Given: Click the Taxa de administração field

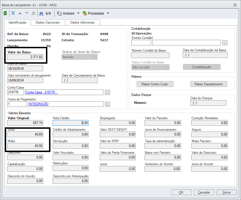Looking at the screenshot, I should pyautogui.click(x=163, y=146).
